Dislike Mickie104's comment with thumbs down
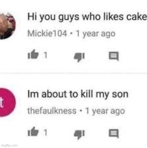This screenshot has width=148, height=148. (79, 57)
